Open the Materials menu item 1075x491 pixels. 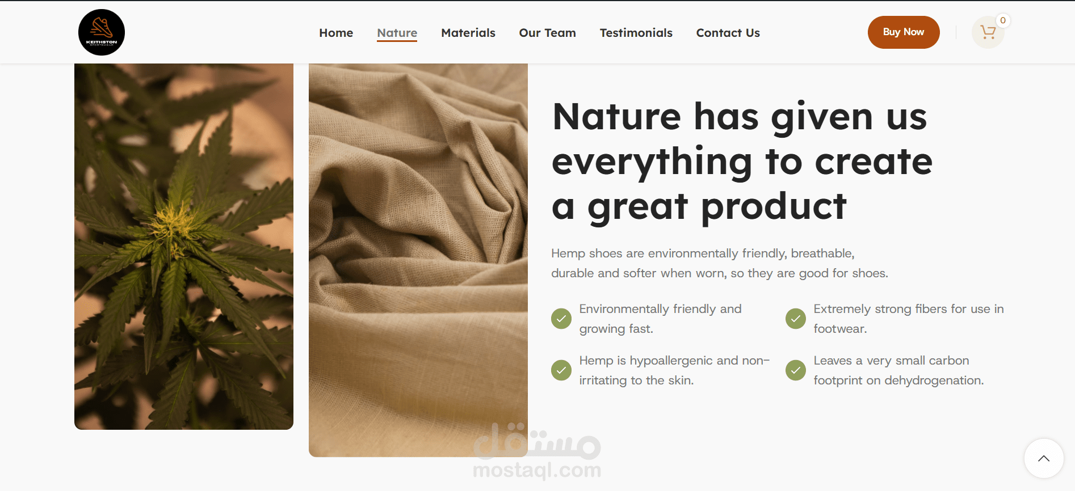coord(468,33)
